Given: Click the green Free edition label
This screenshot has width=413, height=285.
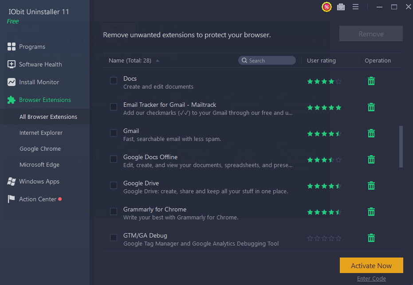Looking at the screenshot, I should (x=13, y=21).
